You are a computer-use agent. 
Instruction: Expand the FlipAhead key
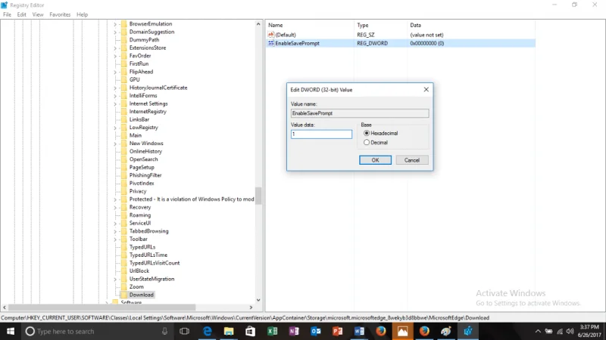coord(115,72)
